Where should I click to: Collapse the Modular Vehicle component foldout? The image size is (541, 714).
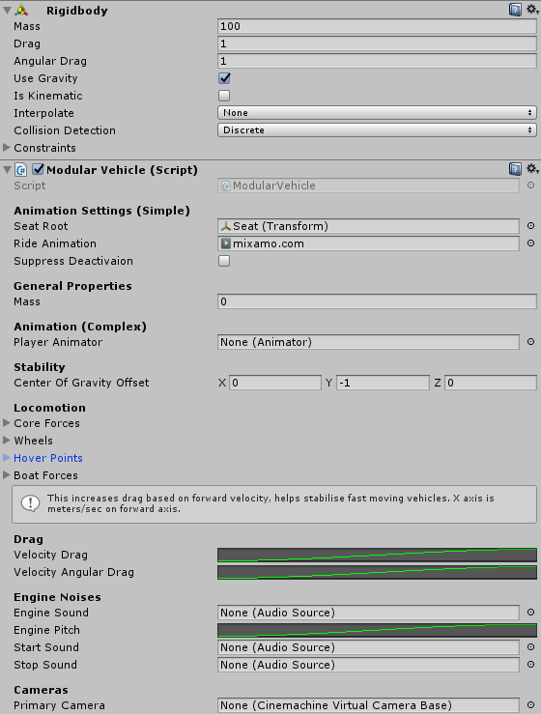pos(7,170)
